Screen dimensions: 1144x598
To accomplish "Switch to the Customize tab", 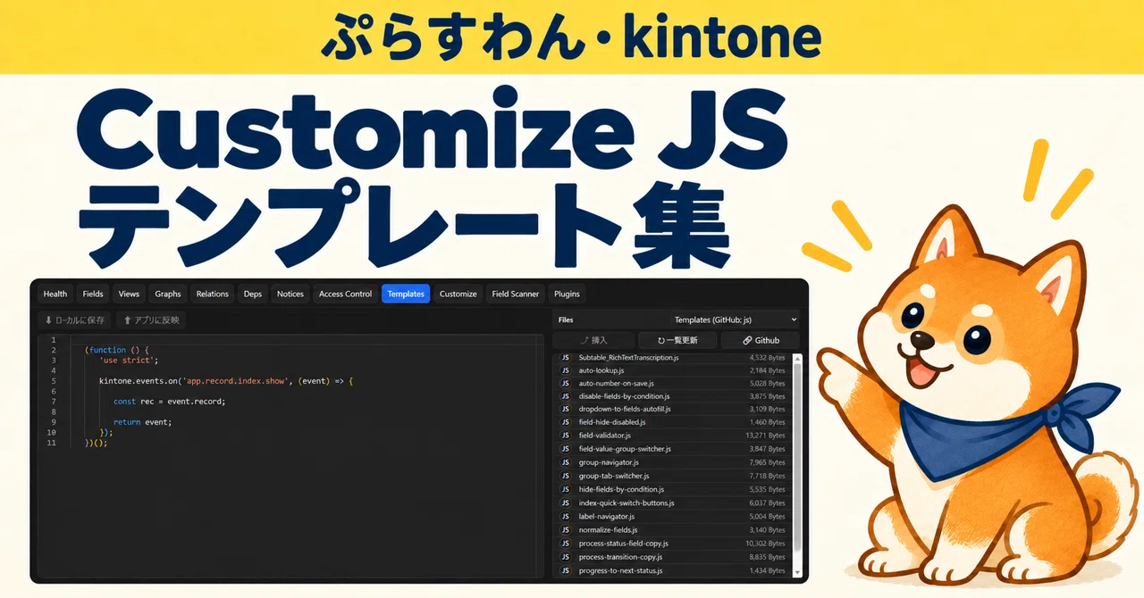I will [458, 294].
